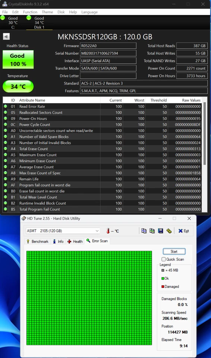
Task: Click the Firmware field R0522A0
Action: (x=108, y=45)
